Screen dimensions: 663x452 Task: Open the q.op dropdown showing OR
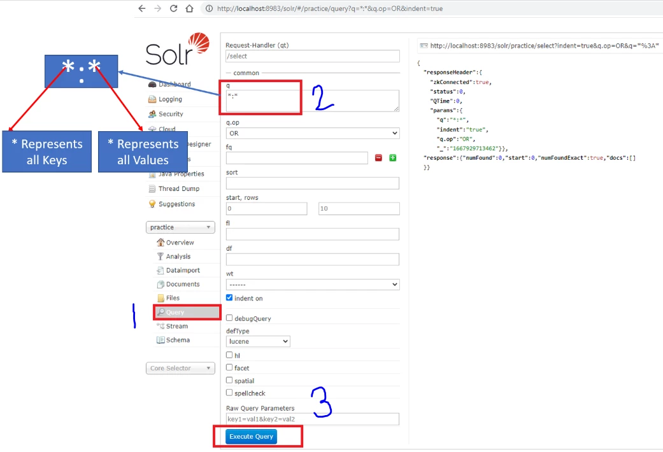[313, 133]
